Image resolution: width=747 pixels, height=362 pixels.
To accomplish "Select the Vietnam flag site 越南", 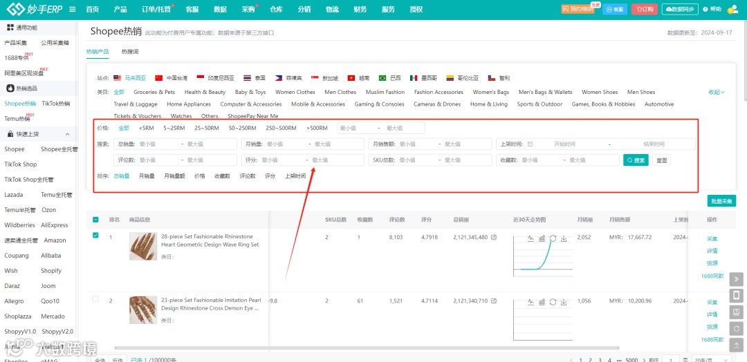I will tap(359, 78).
